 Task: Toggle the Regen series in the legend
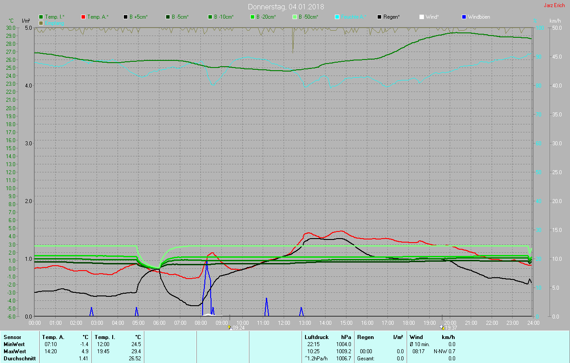pos(379,17)
